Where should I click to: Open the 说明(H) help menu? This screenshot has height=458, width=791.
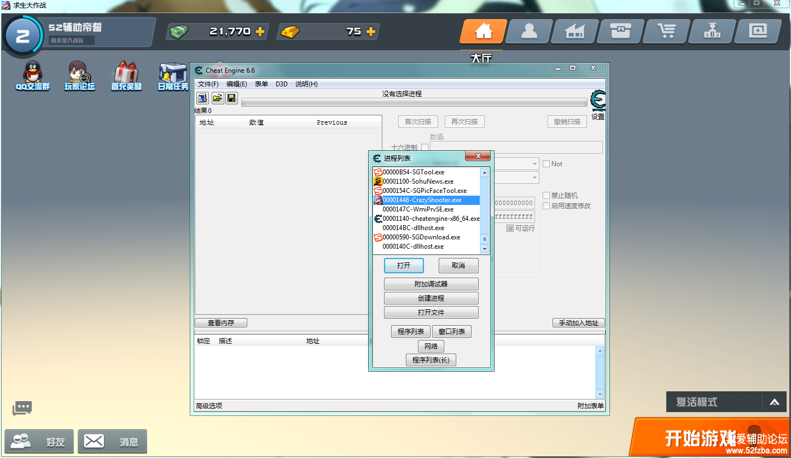(x=306, y=84)
